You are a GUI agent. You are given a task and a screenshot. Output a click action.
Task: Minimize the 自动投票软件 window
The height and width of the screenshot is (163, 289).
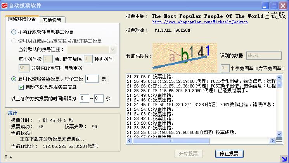265,6
